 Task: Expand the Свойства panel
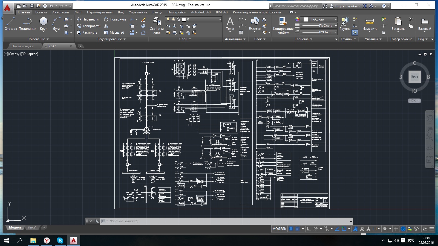click(x=303, y=39)
